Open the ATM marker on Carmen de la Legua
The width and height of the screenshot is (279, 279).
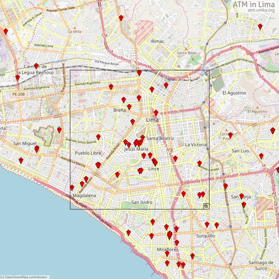36,65
